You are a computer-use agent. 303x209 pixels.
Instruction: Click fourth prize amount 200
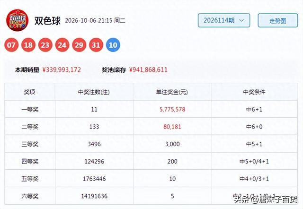pyautogui.click(x=172, y=161)
